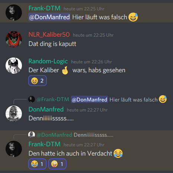Jump to the replied 'Denniiiiiisssss' preview
173x173 pixels.
[75, 135]
